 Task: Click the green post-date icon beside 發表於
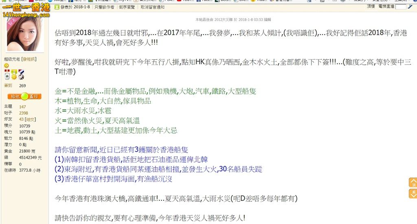(x=57, y=7)
